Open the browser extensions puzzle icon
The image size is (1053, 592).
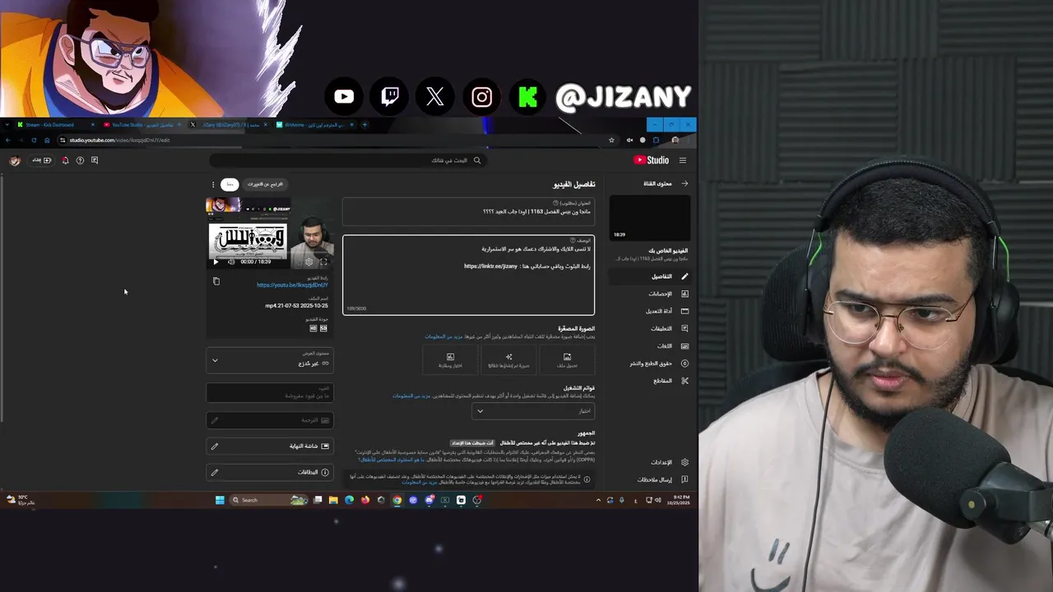coord(656,141)
